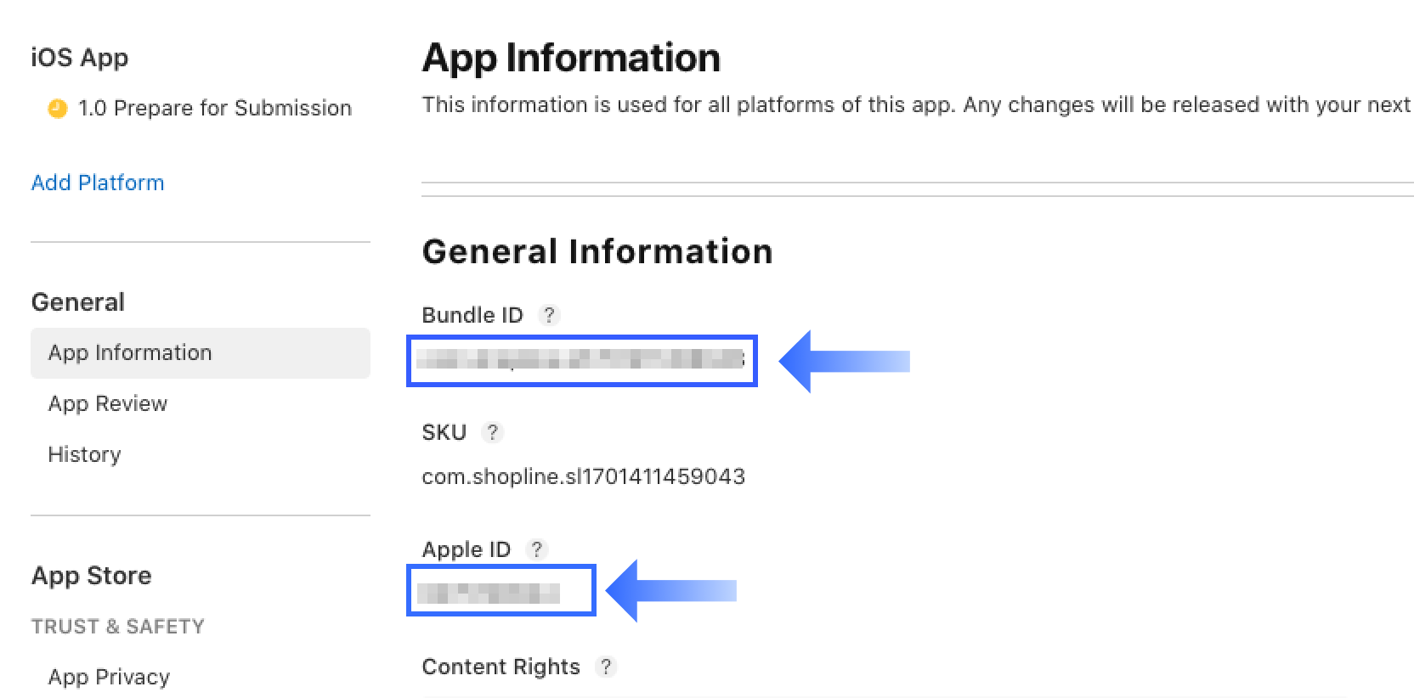Expand the TRUST & SAFETY group

(118, 627)
